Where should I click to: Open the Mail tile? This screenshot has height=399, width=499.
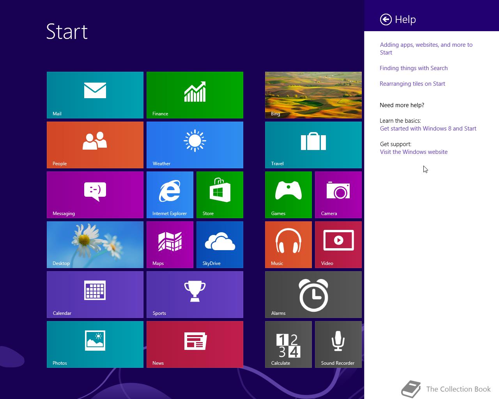click(95, 95)
